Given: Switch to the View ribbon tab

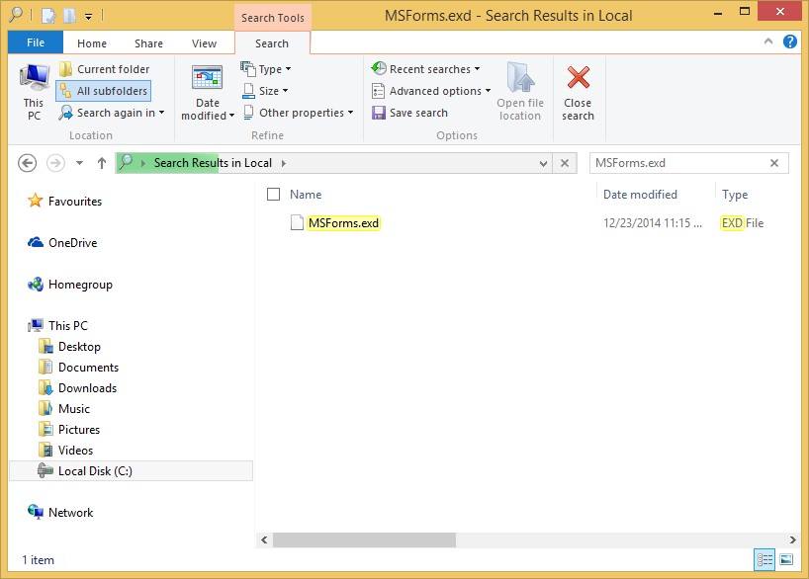Looking at the screenshot, I should click(x=204, y=43).
